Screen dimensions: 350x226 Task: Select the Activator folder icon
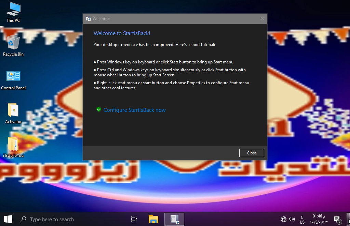(13, 114)
